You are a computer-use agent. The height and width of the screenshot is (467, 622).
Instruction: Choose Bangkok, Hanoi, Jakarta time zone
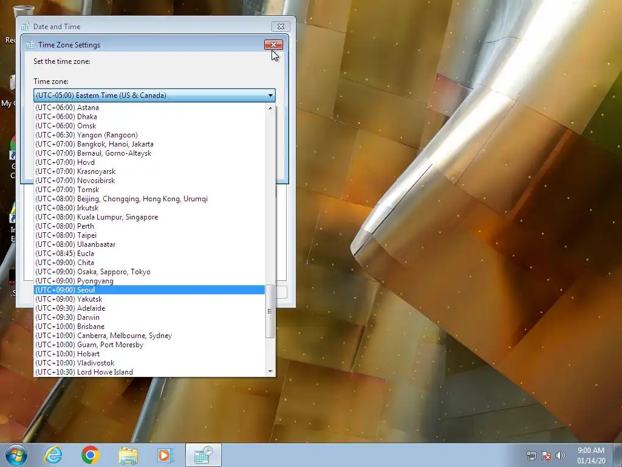pos(149,144)
